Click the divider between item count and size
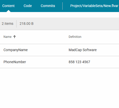The image size is (119, 108). coord(17,24)
